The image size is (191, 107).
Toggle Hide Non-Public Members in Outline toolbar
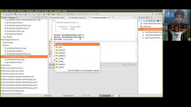pos(156,21)
